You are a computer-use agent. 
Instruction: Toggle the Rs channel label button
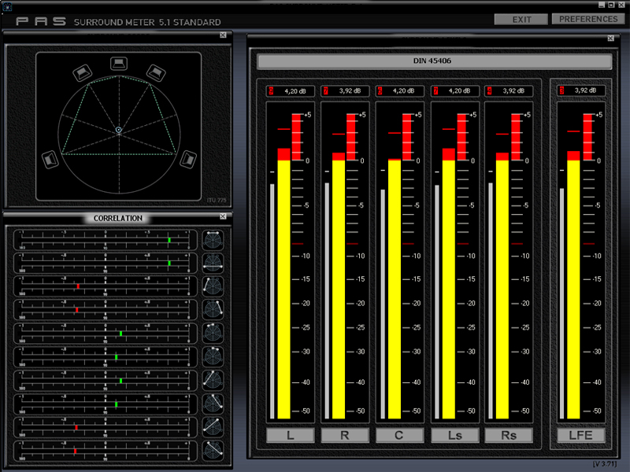point(508,435)
